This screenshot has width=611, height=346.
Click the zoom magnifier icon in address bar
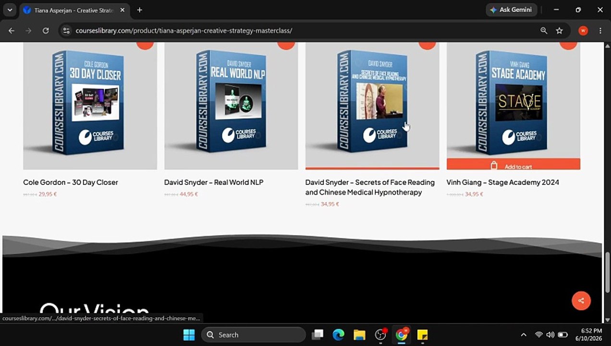tap(544, 30)
